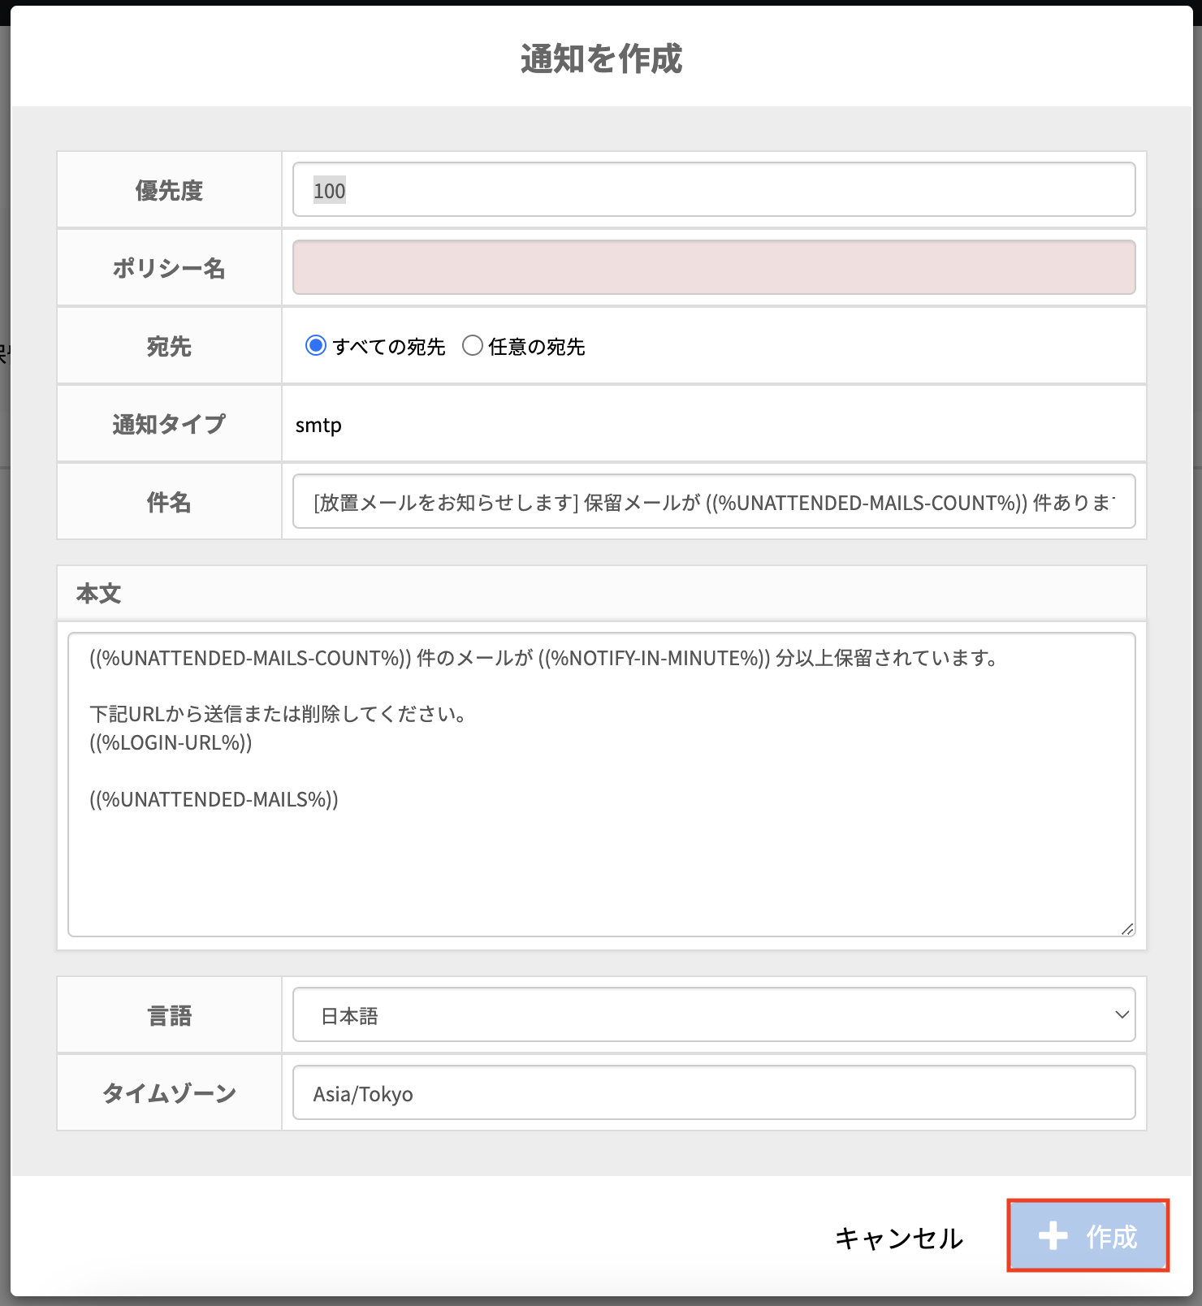
Task: Click the 通知を作成 dialog title
Action: pyautogui.click(x=601, y=59)
